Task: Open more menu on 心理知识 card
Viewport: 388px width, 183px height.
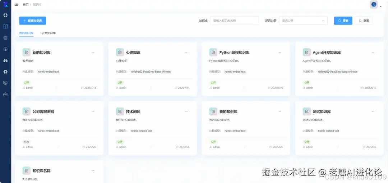Action: (x=186, y=52)
